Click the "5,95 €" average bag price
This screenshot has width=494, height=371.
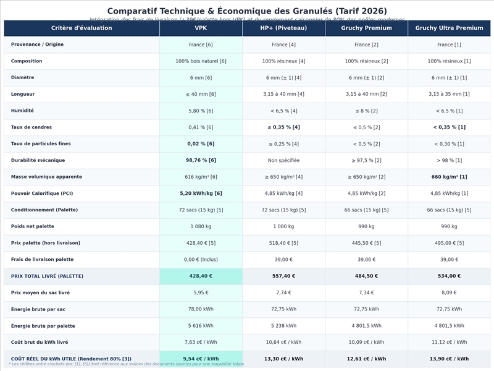(x=201, y=292)
